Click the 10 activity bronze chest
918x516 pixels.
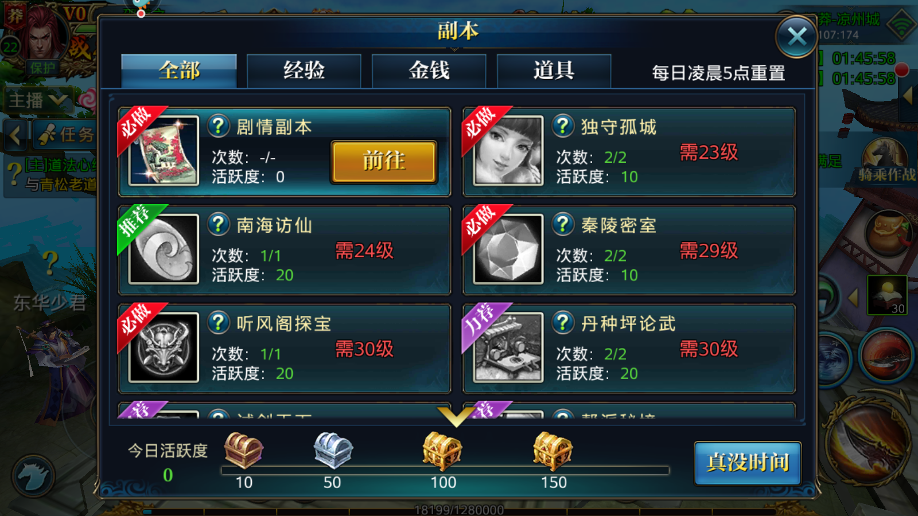point(244,450)
